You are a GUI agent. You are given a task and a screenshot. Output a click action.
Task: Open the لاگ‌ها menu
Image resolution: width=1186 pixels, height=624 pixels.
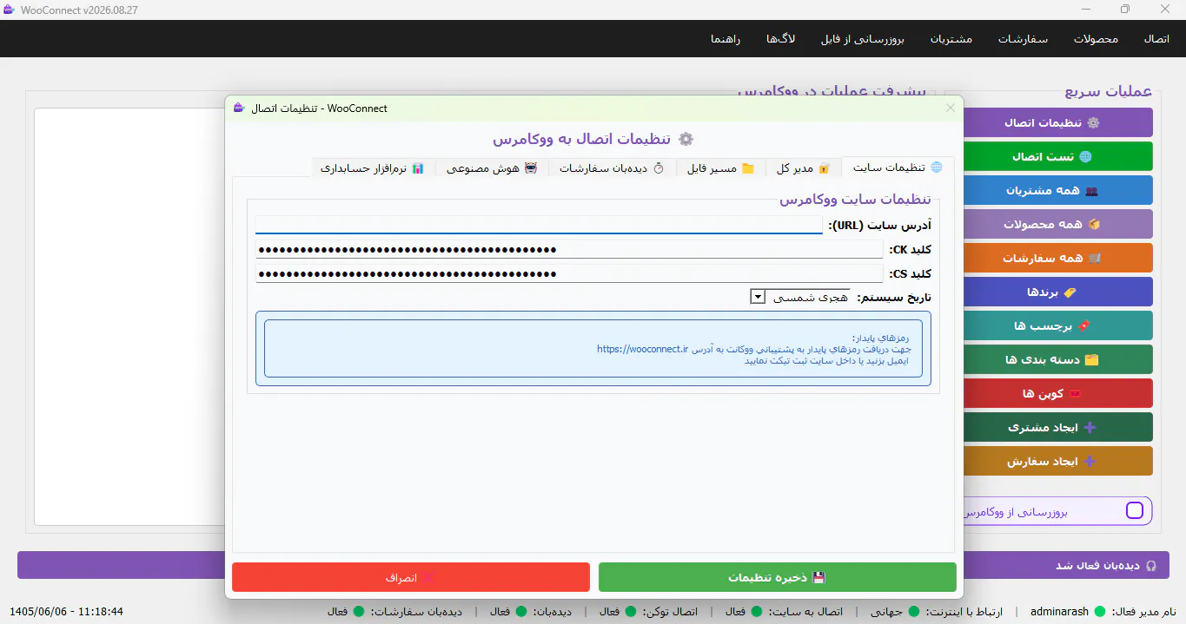point(781,39)
